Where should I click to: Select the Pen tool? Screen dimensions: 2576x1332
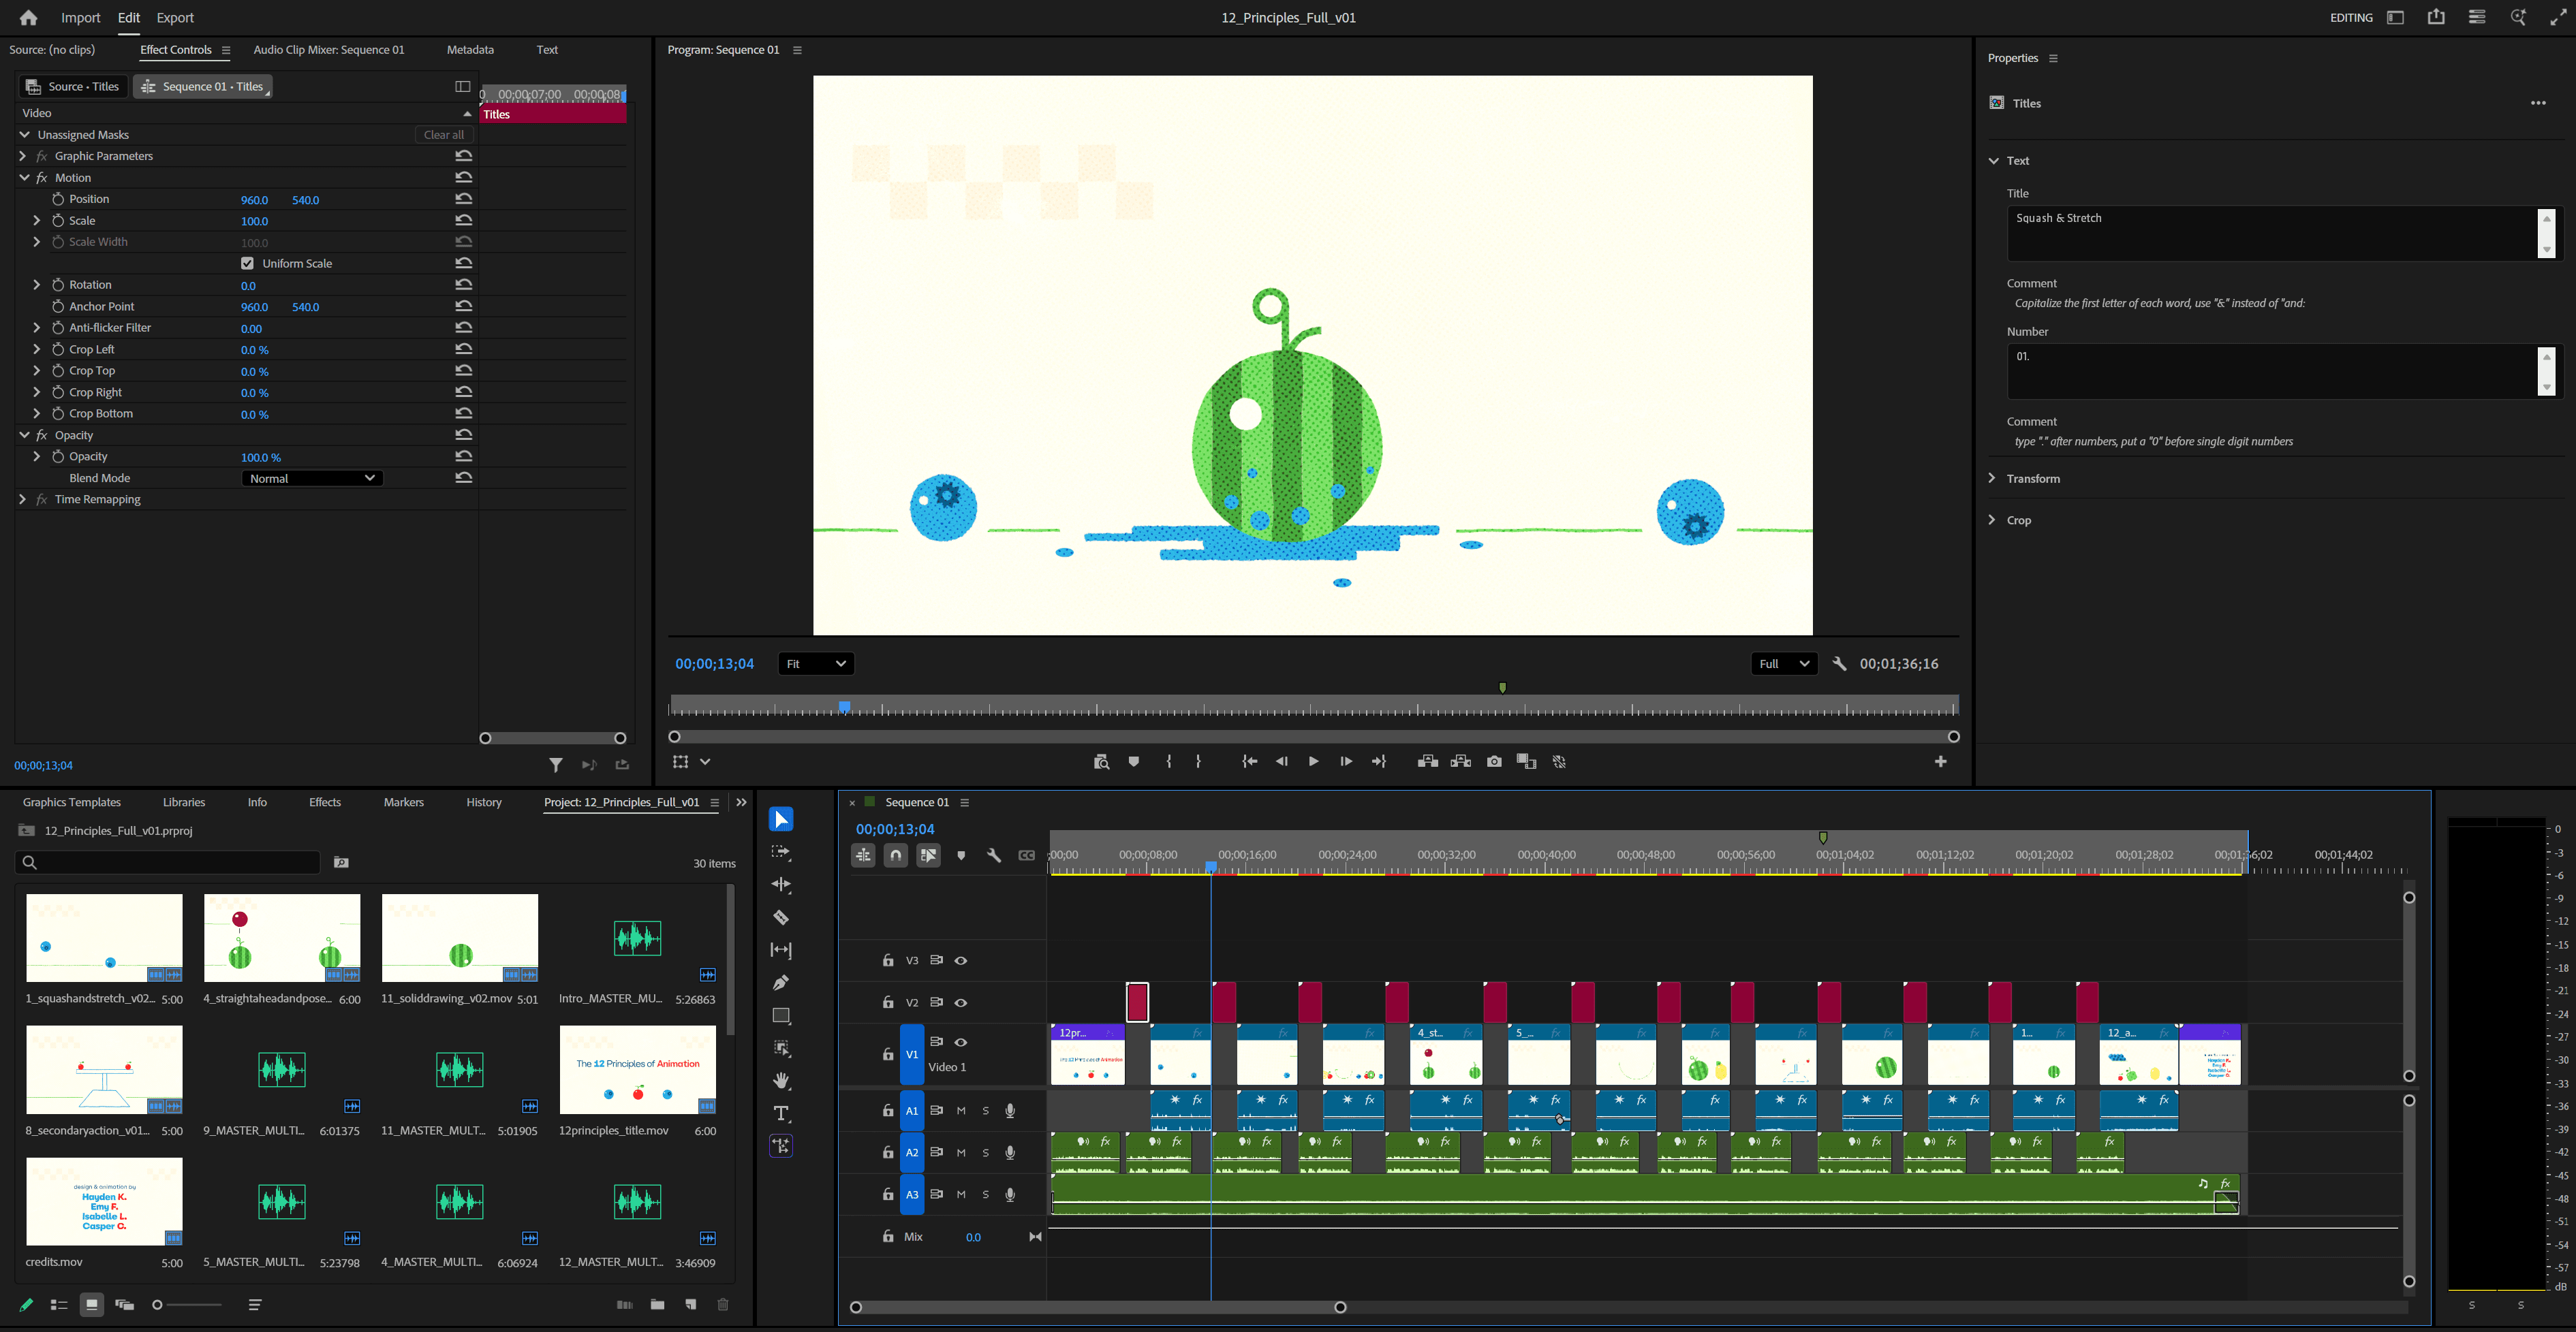pyautogui.click(x=781, y=982)
